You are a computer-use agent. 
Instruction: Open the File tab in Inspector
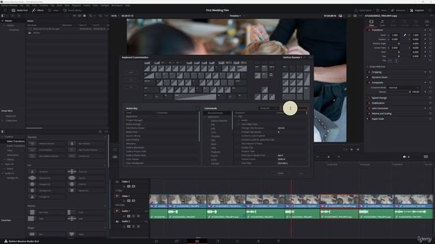click(428, 22)
